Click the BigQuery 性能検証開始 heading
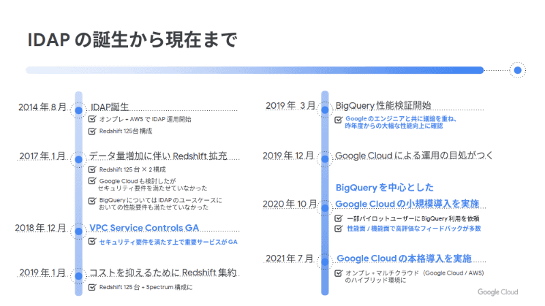 click(383, 105)
